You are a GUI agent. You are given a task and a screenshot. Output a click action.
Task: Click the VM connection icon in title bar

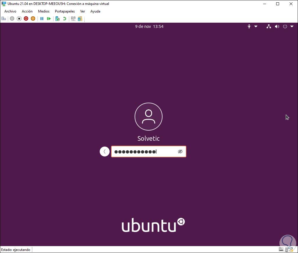point(3,4)
